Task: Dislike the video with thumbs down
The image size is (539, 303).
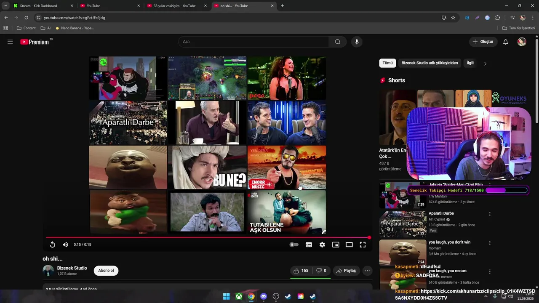Action: [x=322, y=271]
